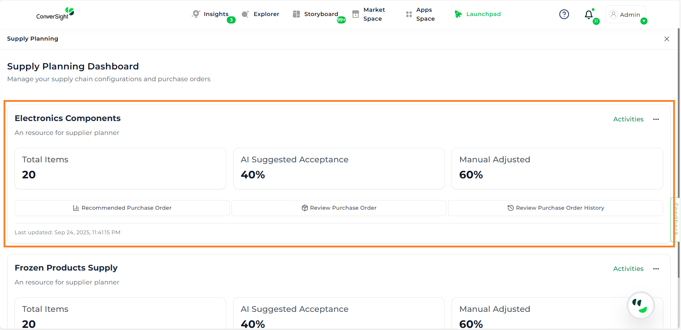Go to the Explorer tab
This screenshot has width=681, height=330.
coord(266,14)
